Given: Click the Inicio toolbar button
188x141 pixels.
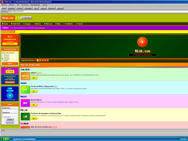Looking at the screenshot, I should tap(36, 8).
